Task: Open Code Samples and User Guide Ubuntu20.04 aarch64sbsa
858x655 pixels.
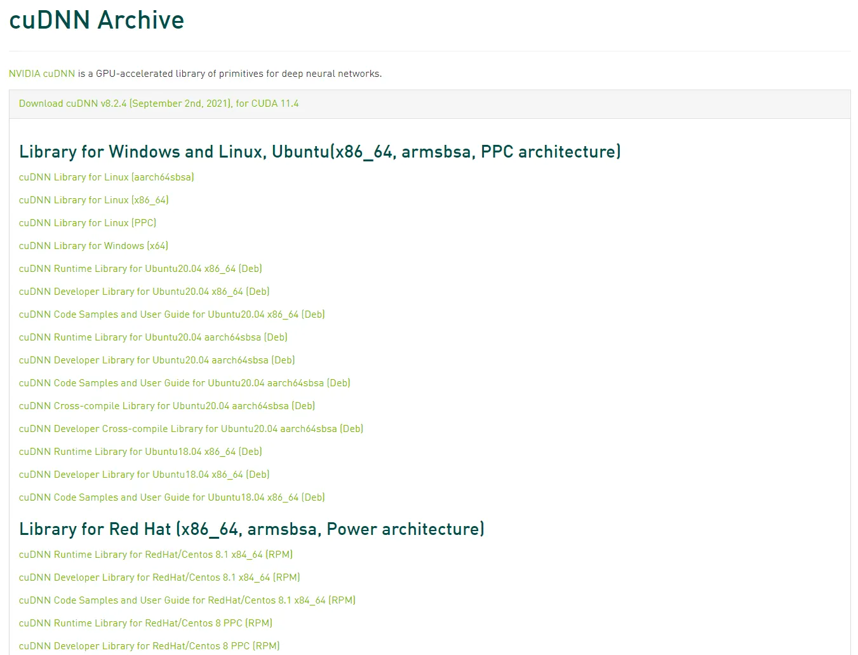Action: (x=185, y=383)
